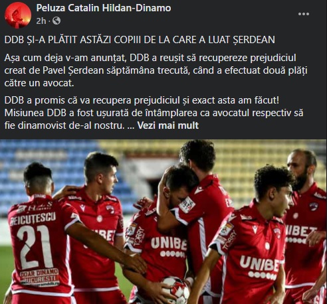Click the globe public-audience icon

[56, 21]
